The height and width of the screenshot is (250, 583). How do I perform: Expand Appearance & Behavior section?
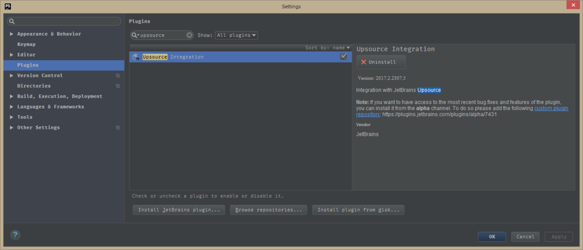[x=11, y=34]
